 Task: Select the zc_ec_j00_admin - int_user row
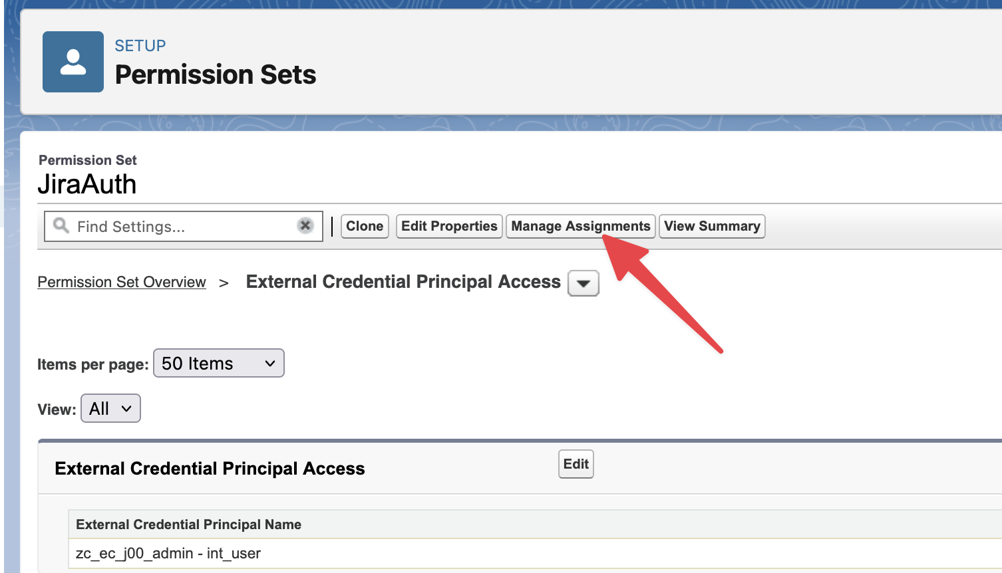pyautogui.click(x=168, y=553)
